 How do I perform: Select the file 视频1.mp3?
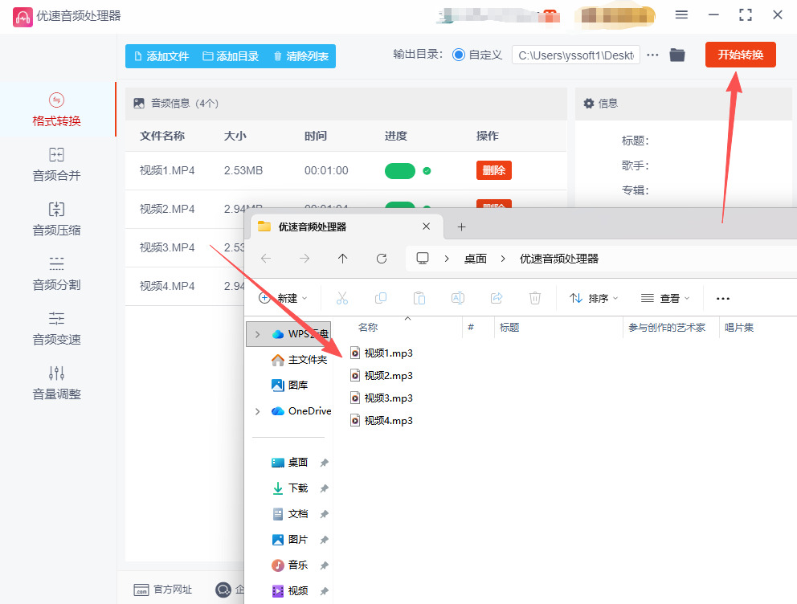click(382, 353)
